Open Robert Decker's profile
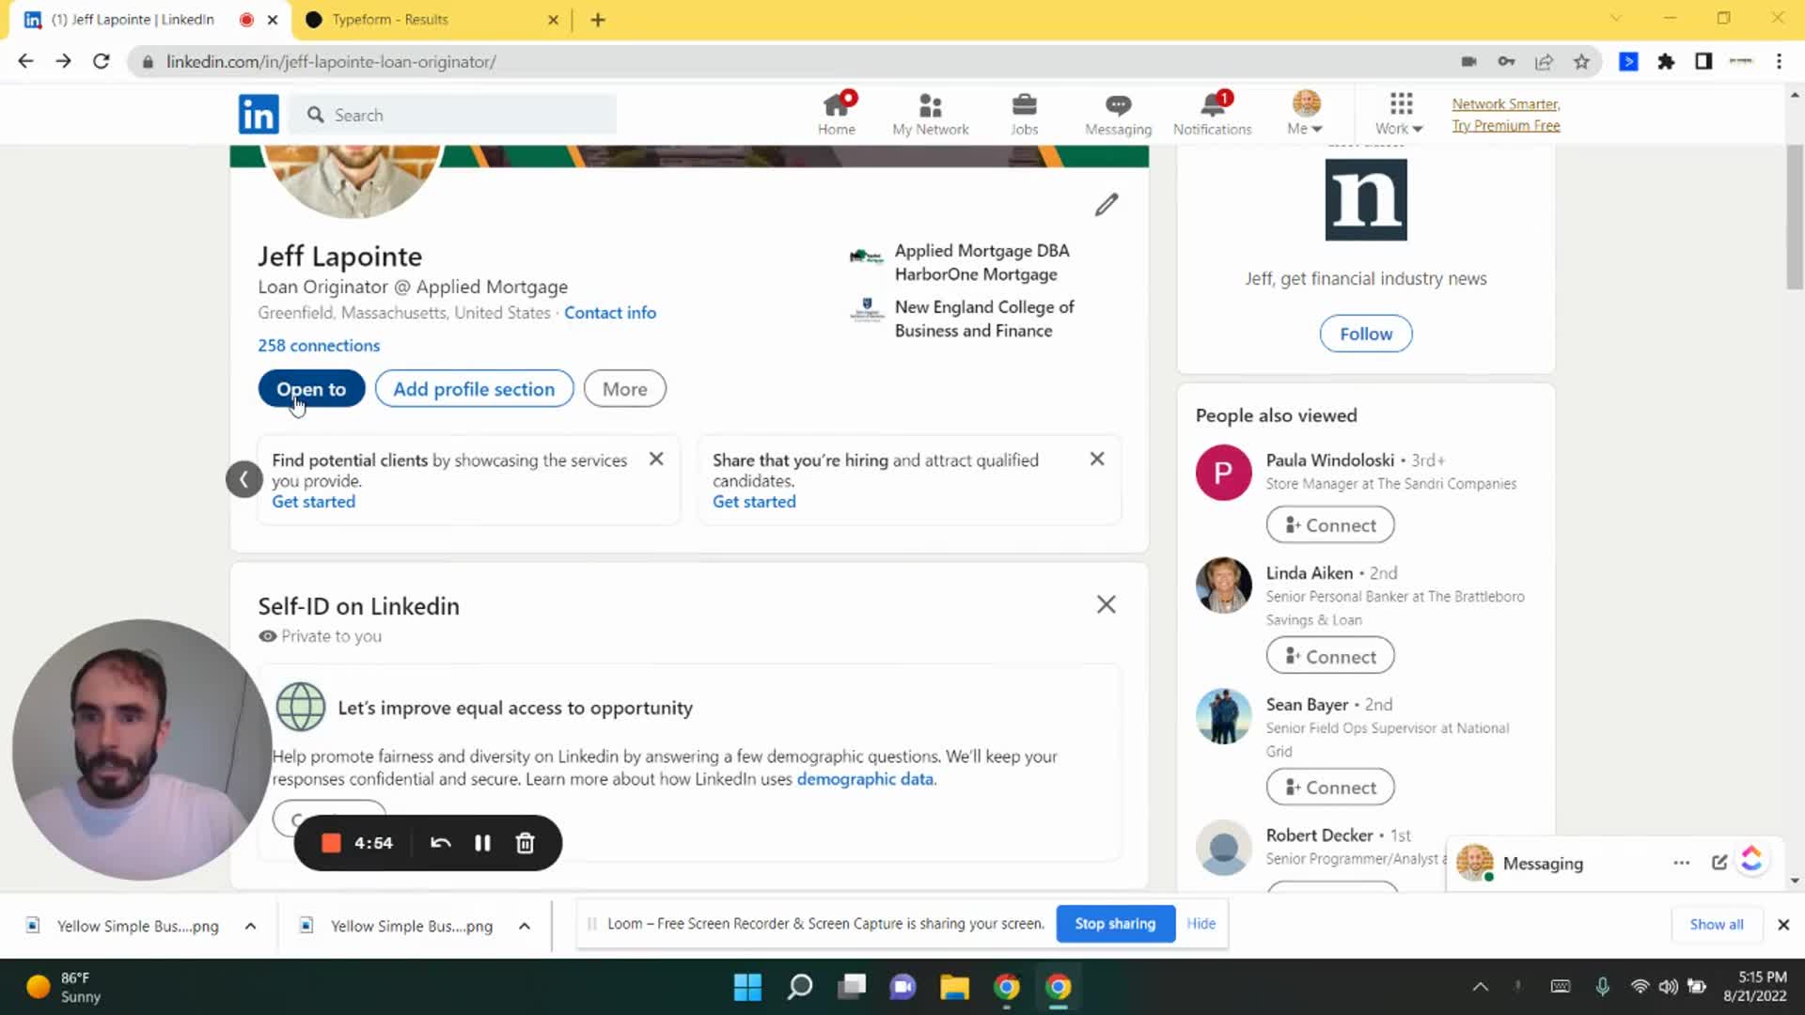The height and width of the screenshot is (1015, 1805). 1319,835
